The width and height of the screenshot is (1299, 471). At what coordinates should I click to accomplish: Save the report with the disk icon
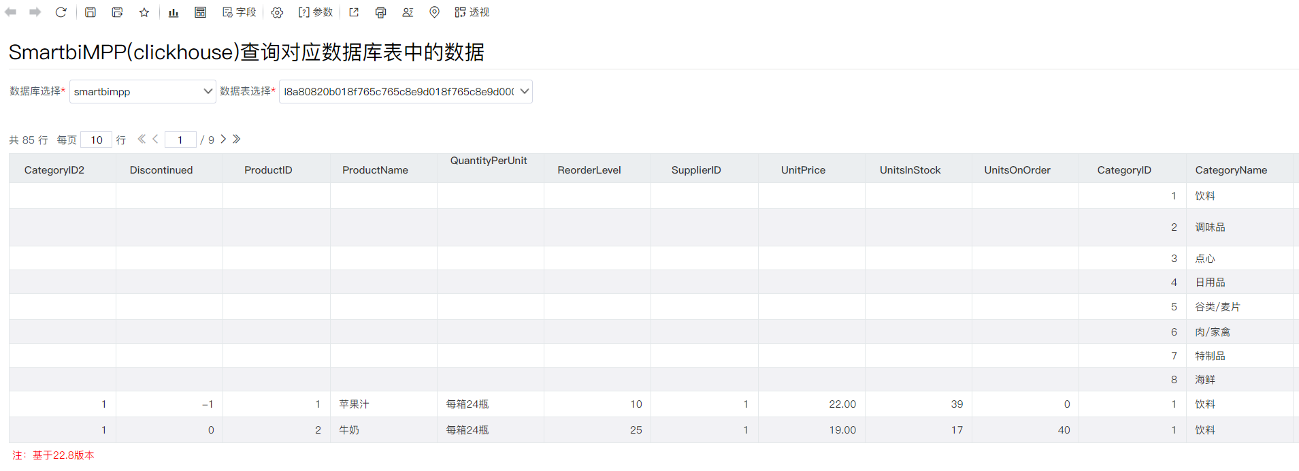point(91,12)
